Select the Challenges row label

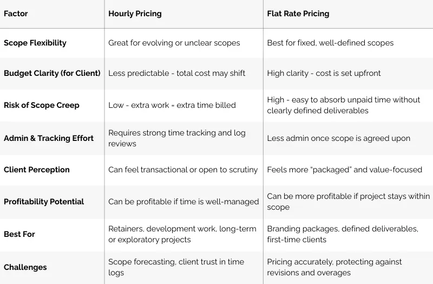(x=25, y=267)
